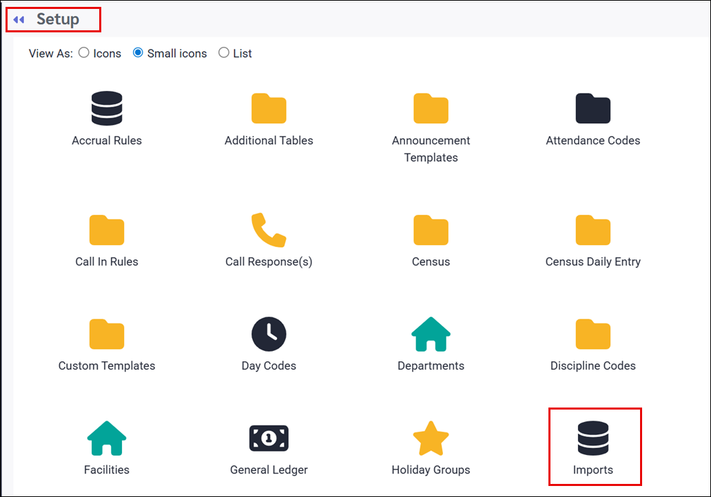Open the Departments house icon

[431, 335]
